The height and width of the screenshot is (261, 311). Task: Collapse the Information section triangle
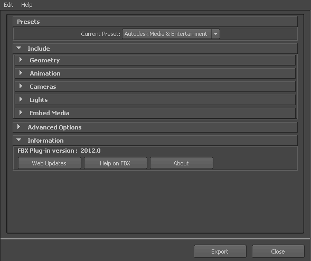(x=19, y=140)
